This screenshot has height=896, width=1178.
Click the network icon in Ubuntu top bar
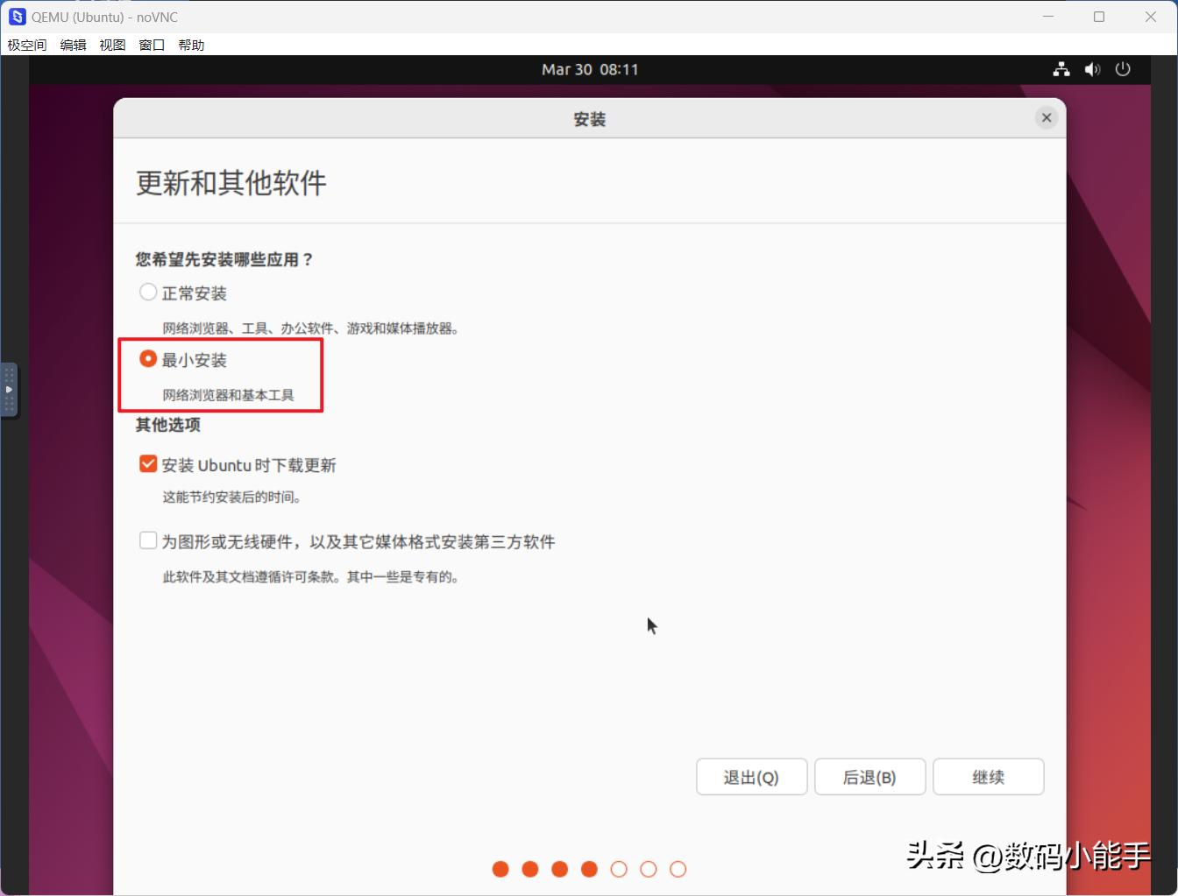(x=1061, y=69)
